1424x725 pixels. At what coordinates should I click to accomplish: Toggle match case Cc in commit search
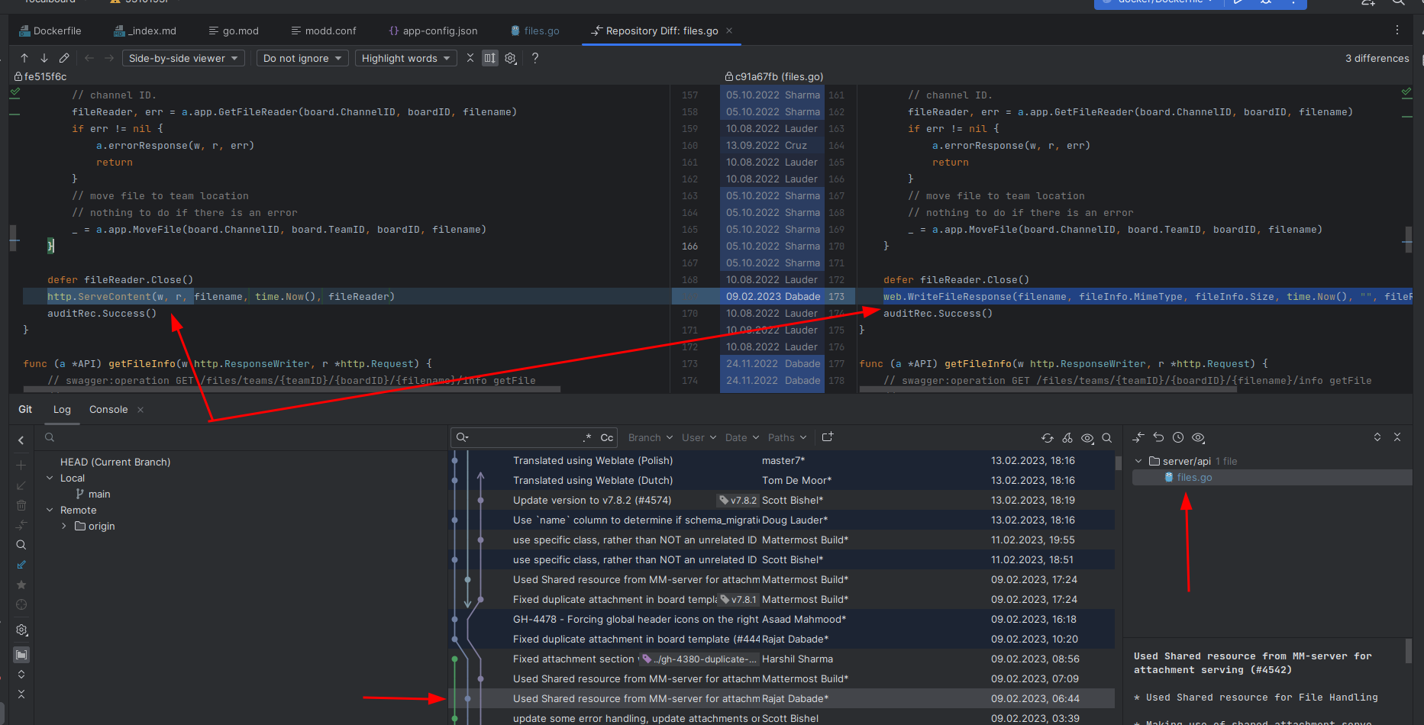[606, 437]
